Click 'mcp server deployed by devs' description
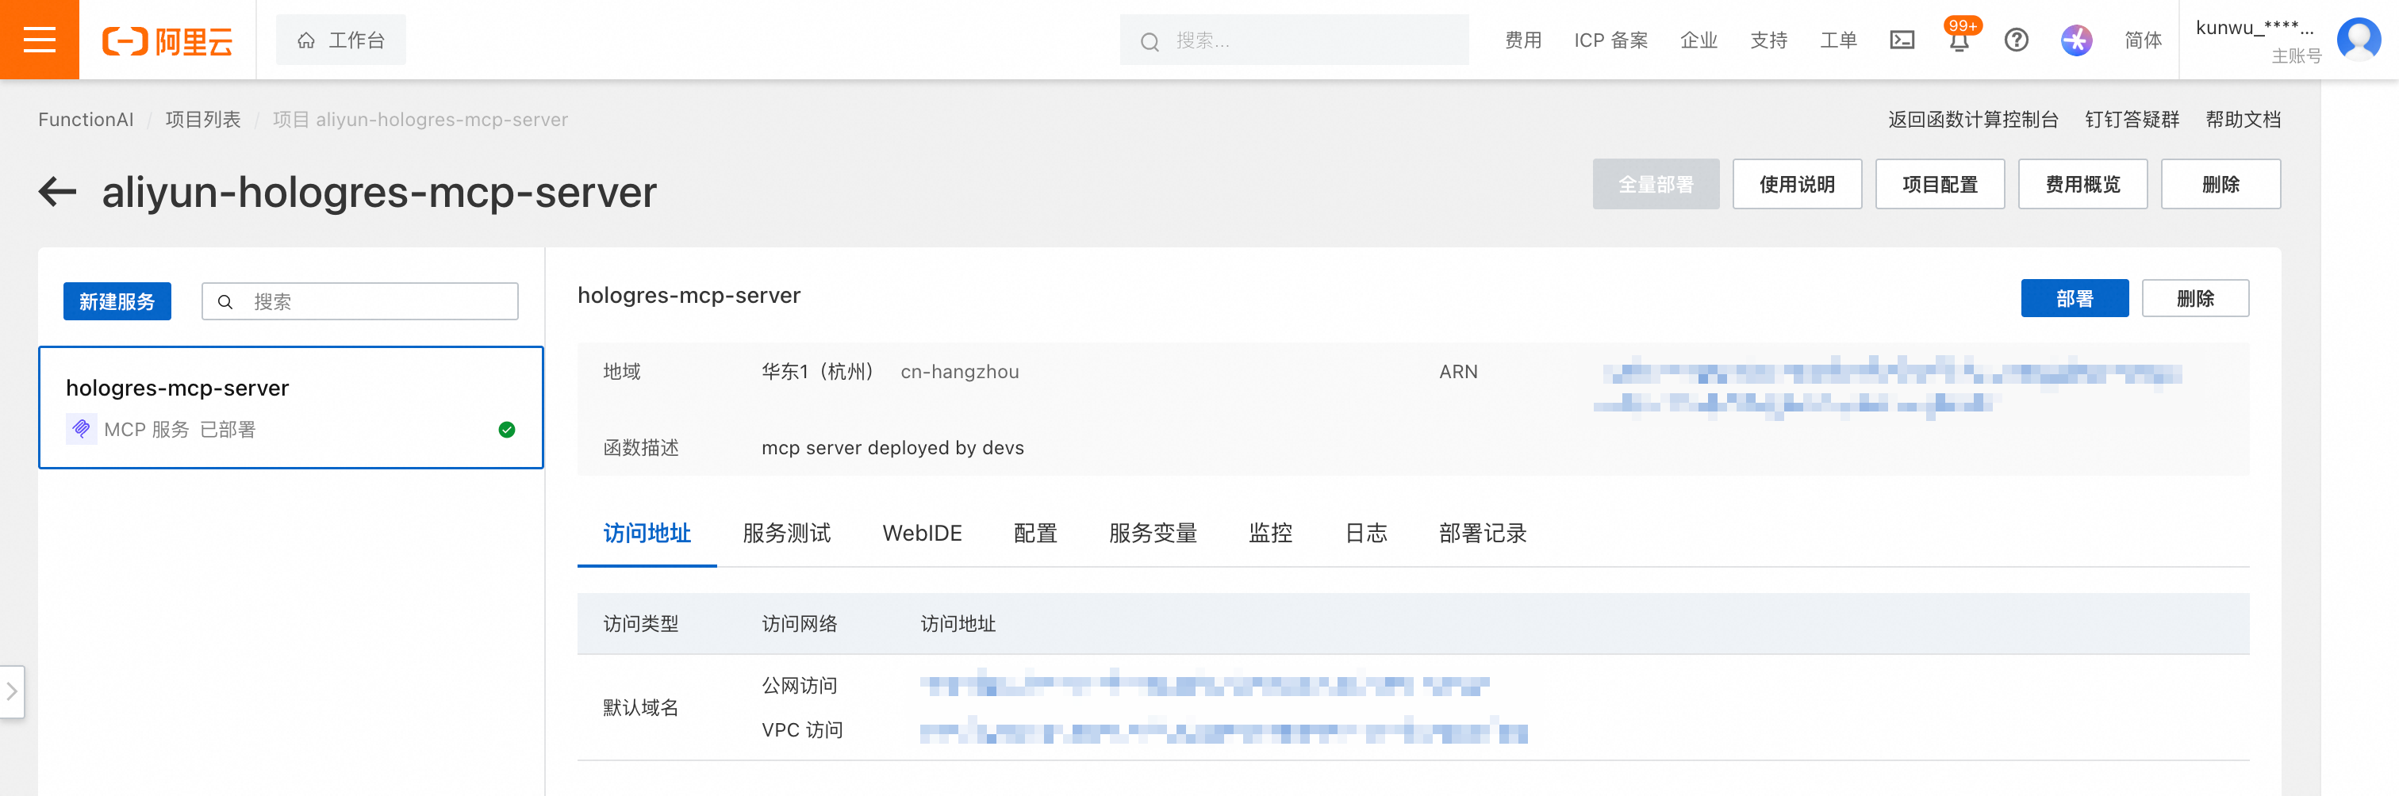Screen dimensions: 2399x796 pyautogui.click(x=892, y=448)
